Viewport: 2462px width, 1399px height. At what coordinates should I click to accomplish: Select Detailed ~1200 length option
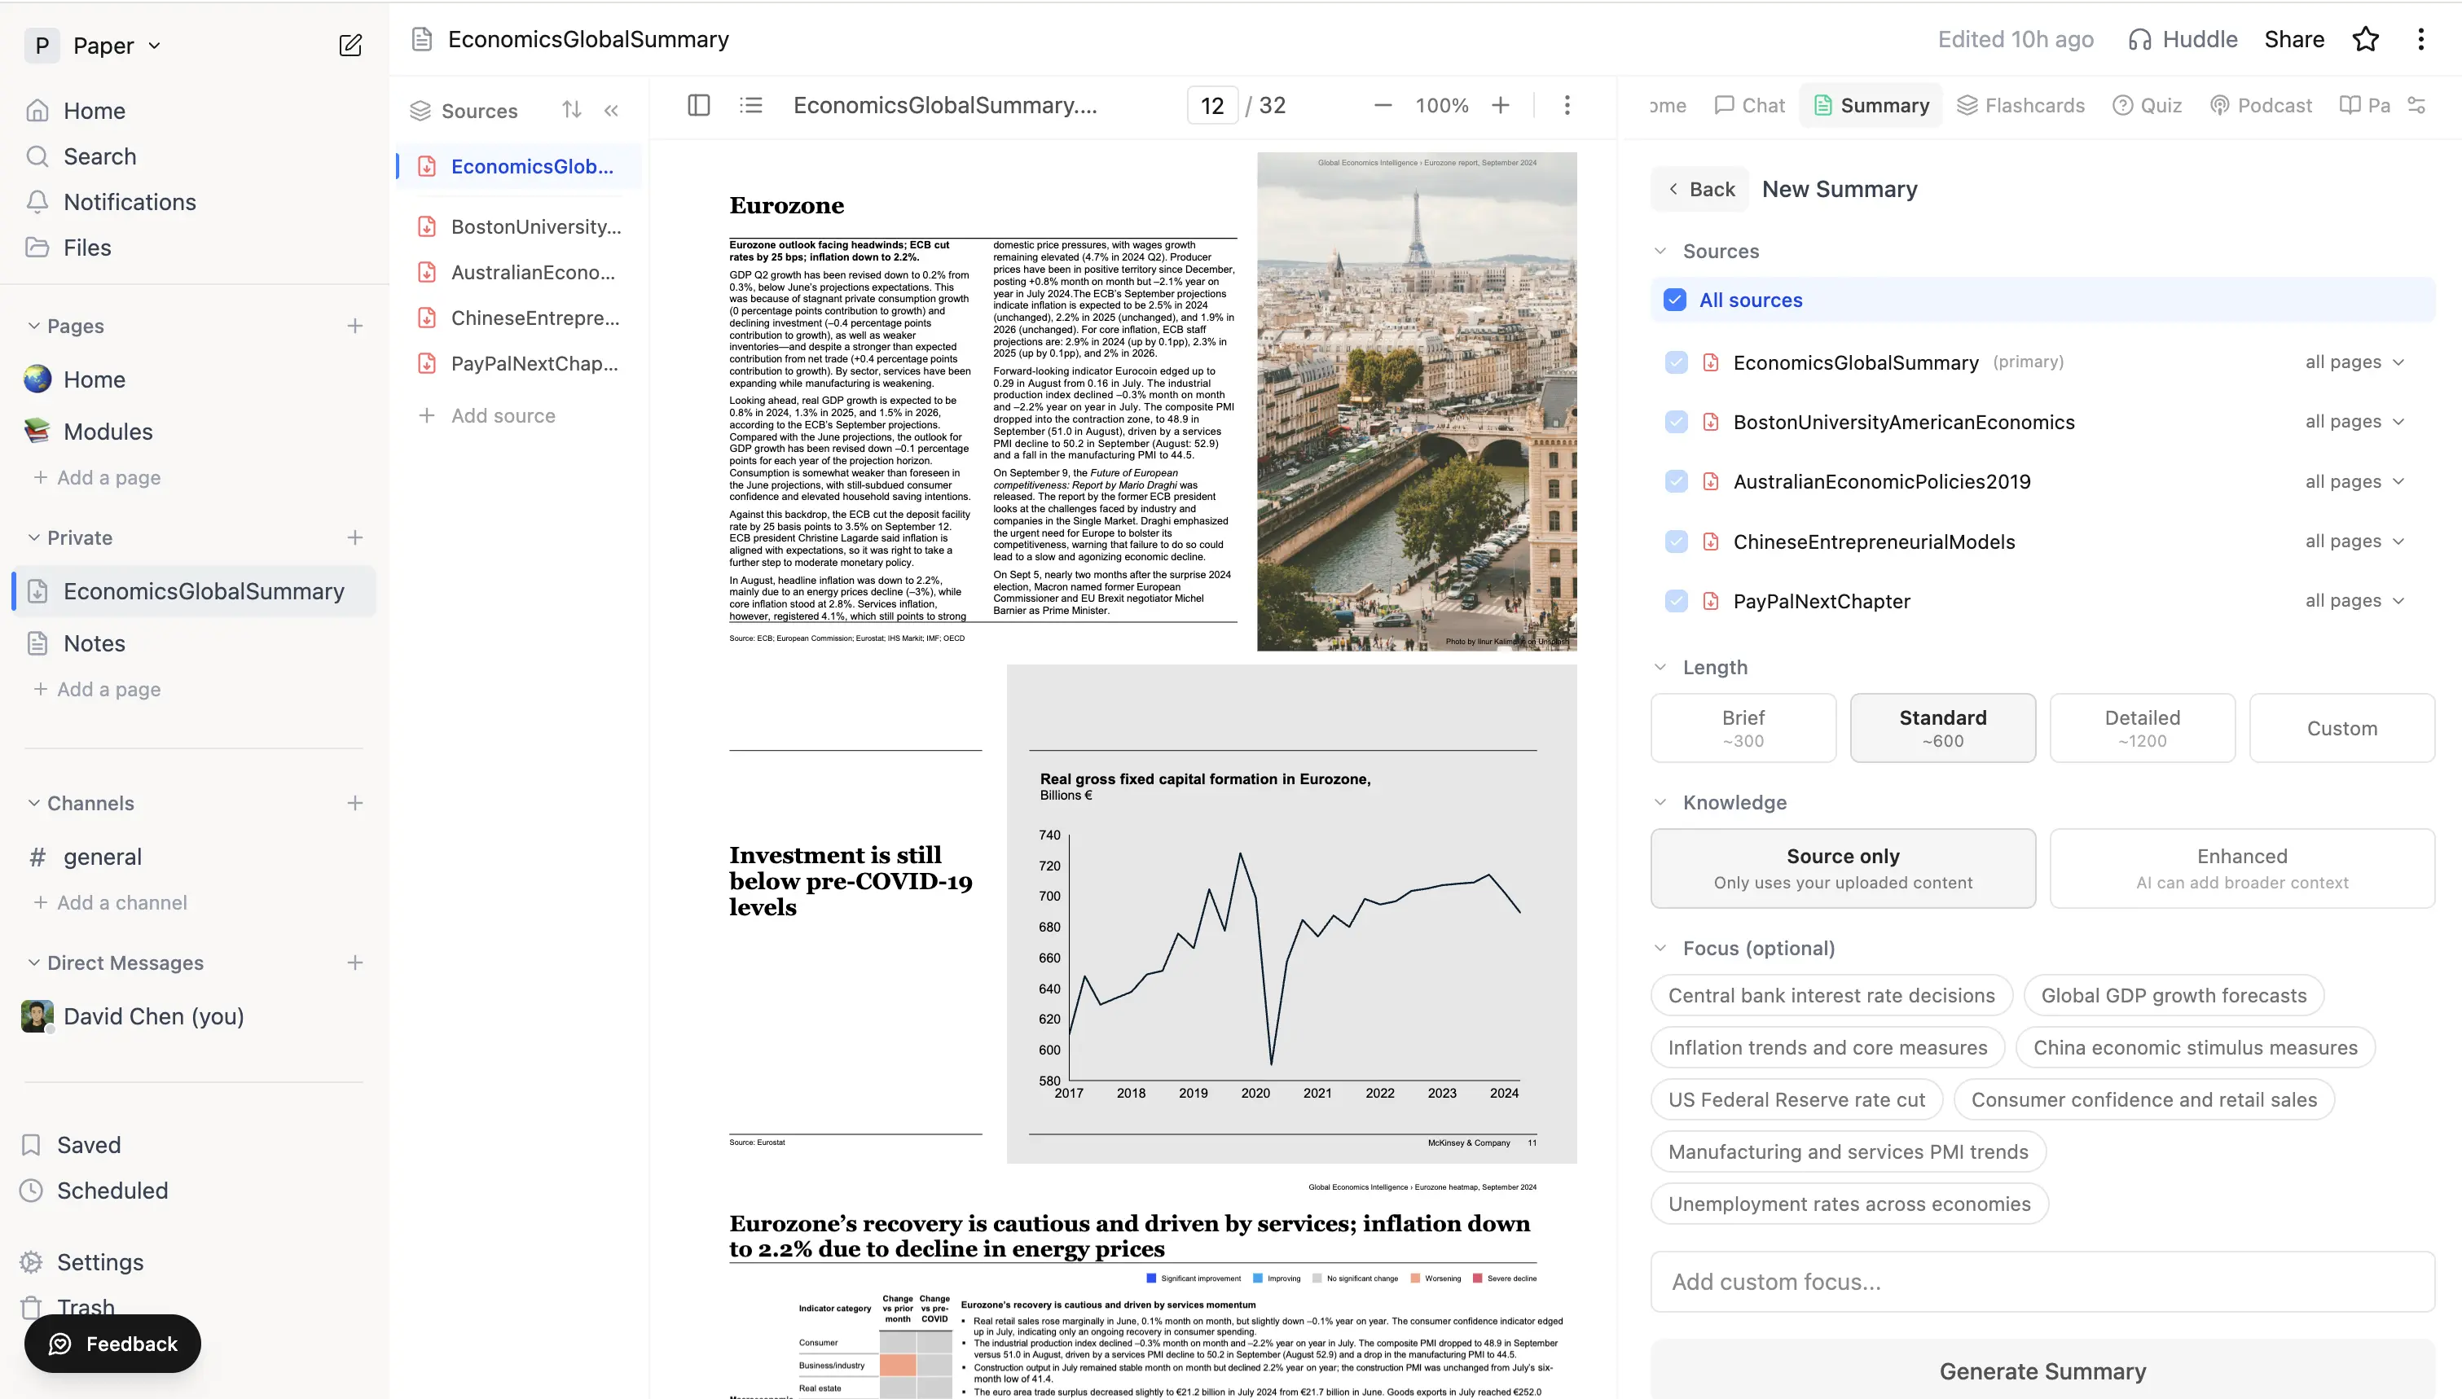(x=2142, y=727)
